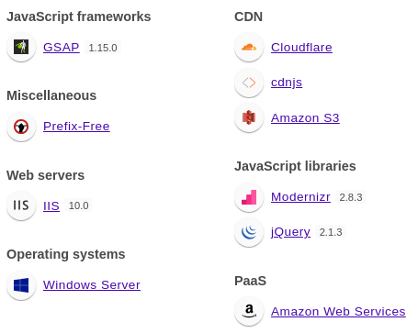The height and width of the screenshot is (333, 418).
Task: Click the Amazon S3 bucket icon
Action: [249, 117]
